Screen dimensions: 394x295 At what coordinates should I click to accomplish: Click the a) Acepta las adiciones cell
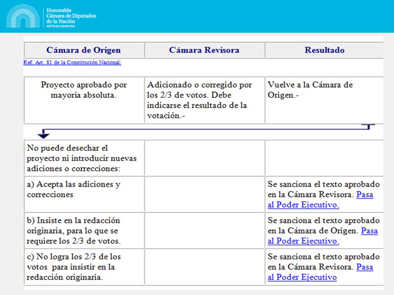(84, 194)
